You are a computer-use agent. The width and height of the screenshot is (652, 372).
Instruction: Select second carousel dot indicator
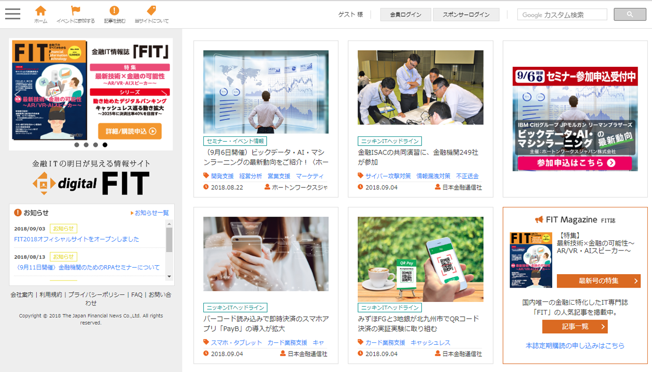[86, 145]
